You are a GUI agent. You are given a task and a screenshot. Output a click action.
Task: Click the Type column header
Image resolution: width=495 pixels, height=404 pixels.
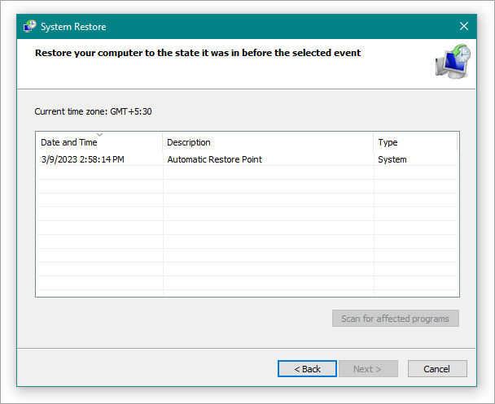pos(415,142)
